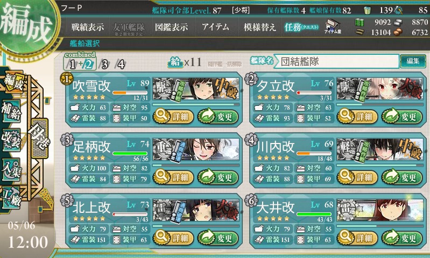This screenshot has height=258, width=430.
Task: Open the 戦績表示 records menu
Action: coord(88,27)
